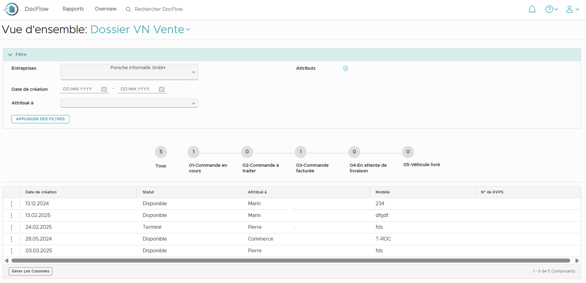Open the end date calendar picker

point(162,89)
